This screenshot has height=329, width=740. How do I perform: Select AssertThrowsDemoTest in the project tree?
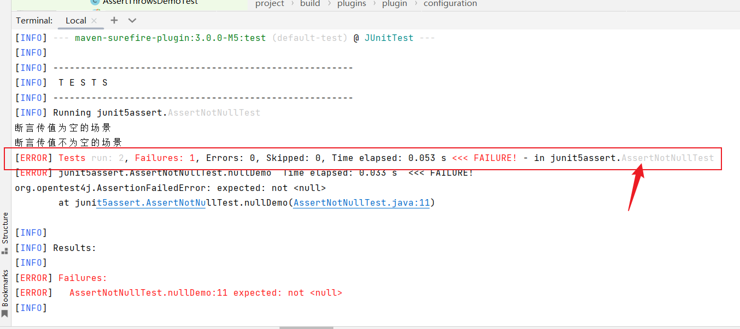[x=150, y=2]
